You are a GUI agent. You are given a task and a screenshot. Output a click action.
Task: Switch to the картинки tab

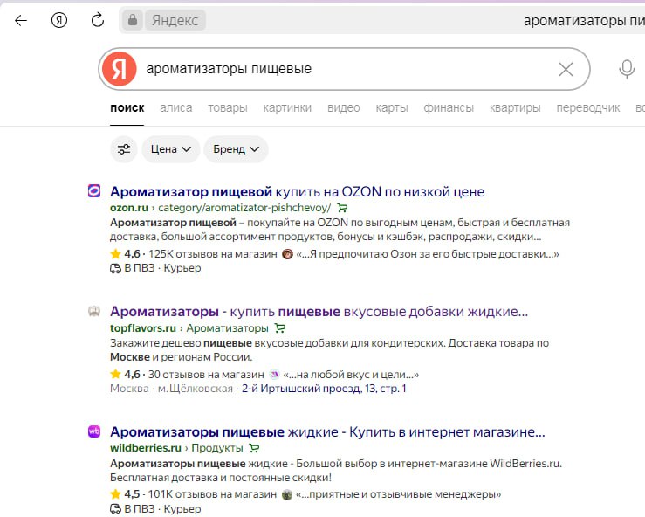coord(286,107)
